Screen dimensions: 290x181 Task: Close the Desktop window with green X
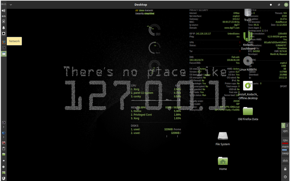(x=286, y=5)
